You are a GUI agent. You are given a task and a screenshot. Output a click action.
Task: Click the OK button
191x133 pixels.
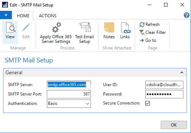[174, 125]
